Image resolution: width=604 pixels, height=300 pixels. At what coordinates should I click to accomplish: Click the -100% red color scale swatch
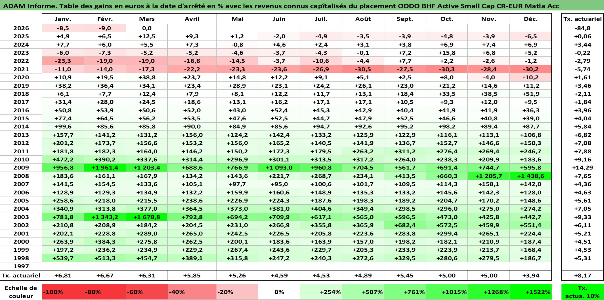[63, 292]
